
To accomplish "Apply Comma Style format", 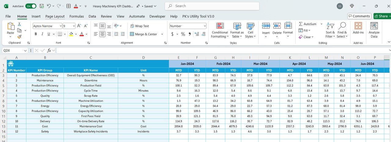I will 190,34.
